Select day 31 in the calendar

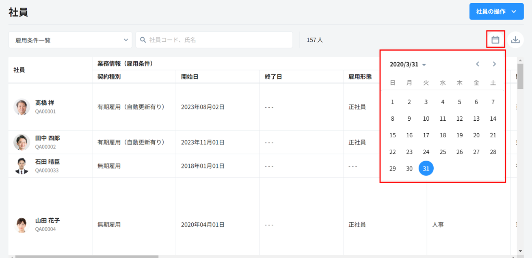426,168
